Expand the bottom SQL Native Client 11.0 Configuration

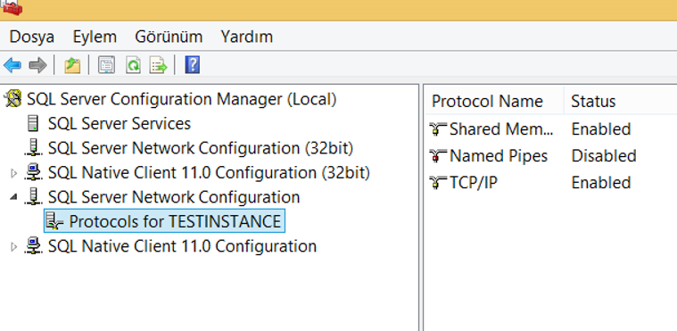point(13,246)
